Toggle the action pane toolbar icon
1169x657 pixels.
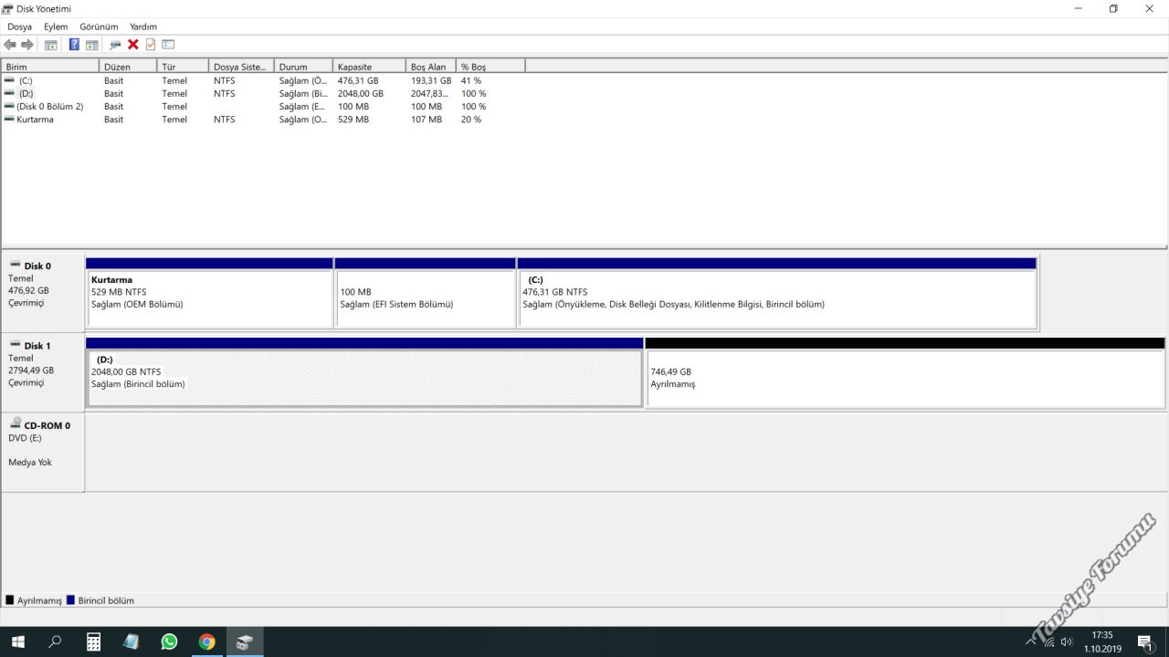(92, 45)
